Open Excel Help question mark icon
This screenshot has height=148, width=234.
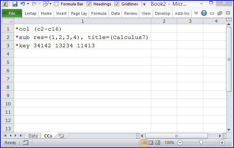[x=204, y=13]
